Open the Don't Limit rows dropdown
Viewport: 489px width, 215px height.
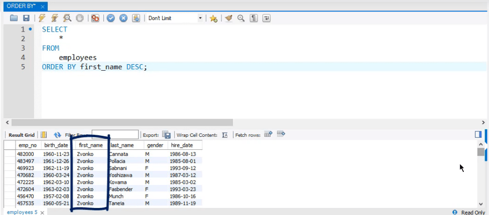click(175, 18)
